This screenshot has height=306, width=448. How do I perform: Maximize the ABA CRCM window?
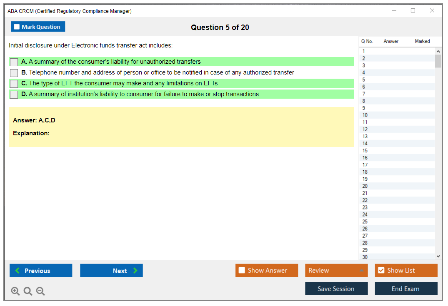413,11
